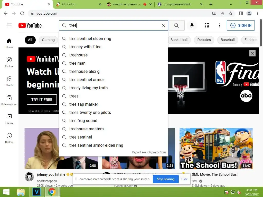Open Explore in sidebar

point(9,62)
